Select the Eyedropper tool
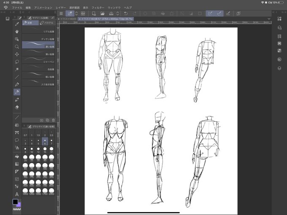The height and width of the screenshot is (215, 287). [17, 24]
